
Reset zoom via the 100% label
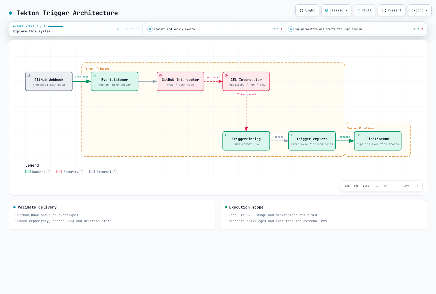click(x=406, y=186)
